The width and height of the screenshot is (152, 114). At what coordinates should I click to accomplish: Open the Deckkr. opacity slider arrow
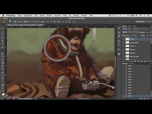point(51,22)
